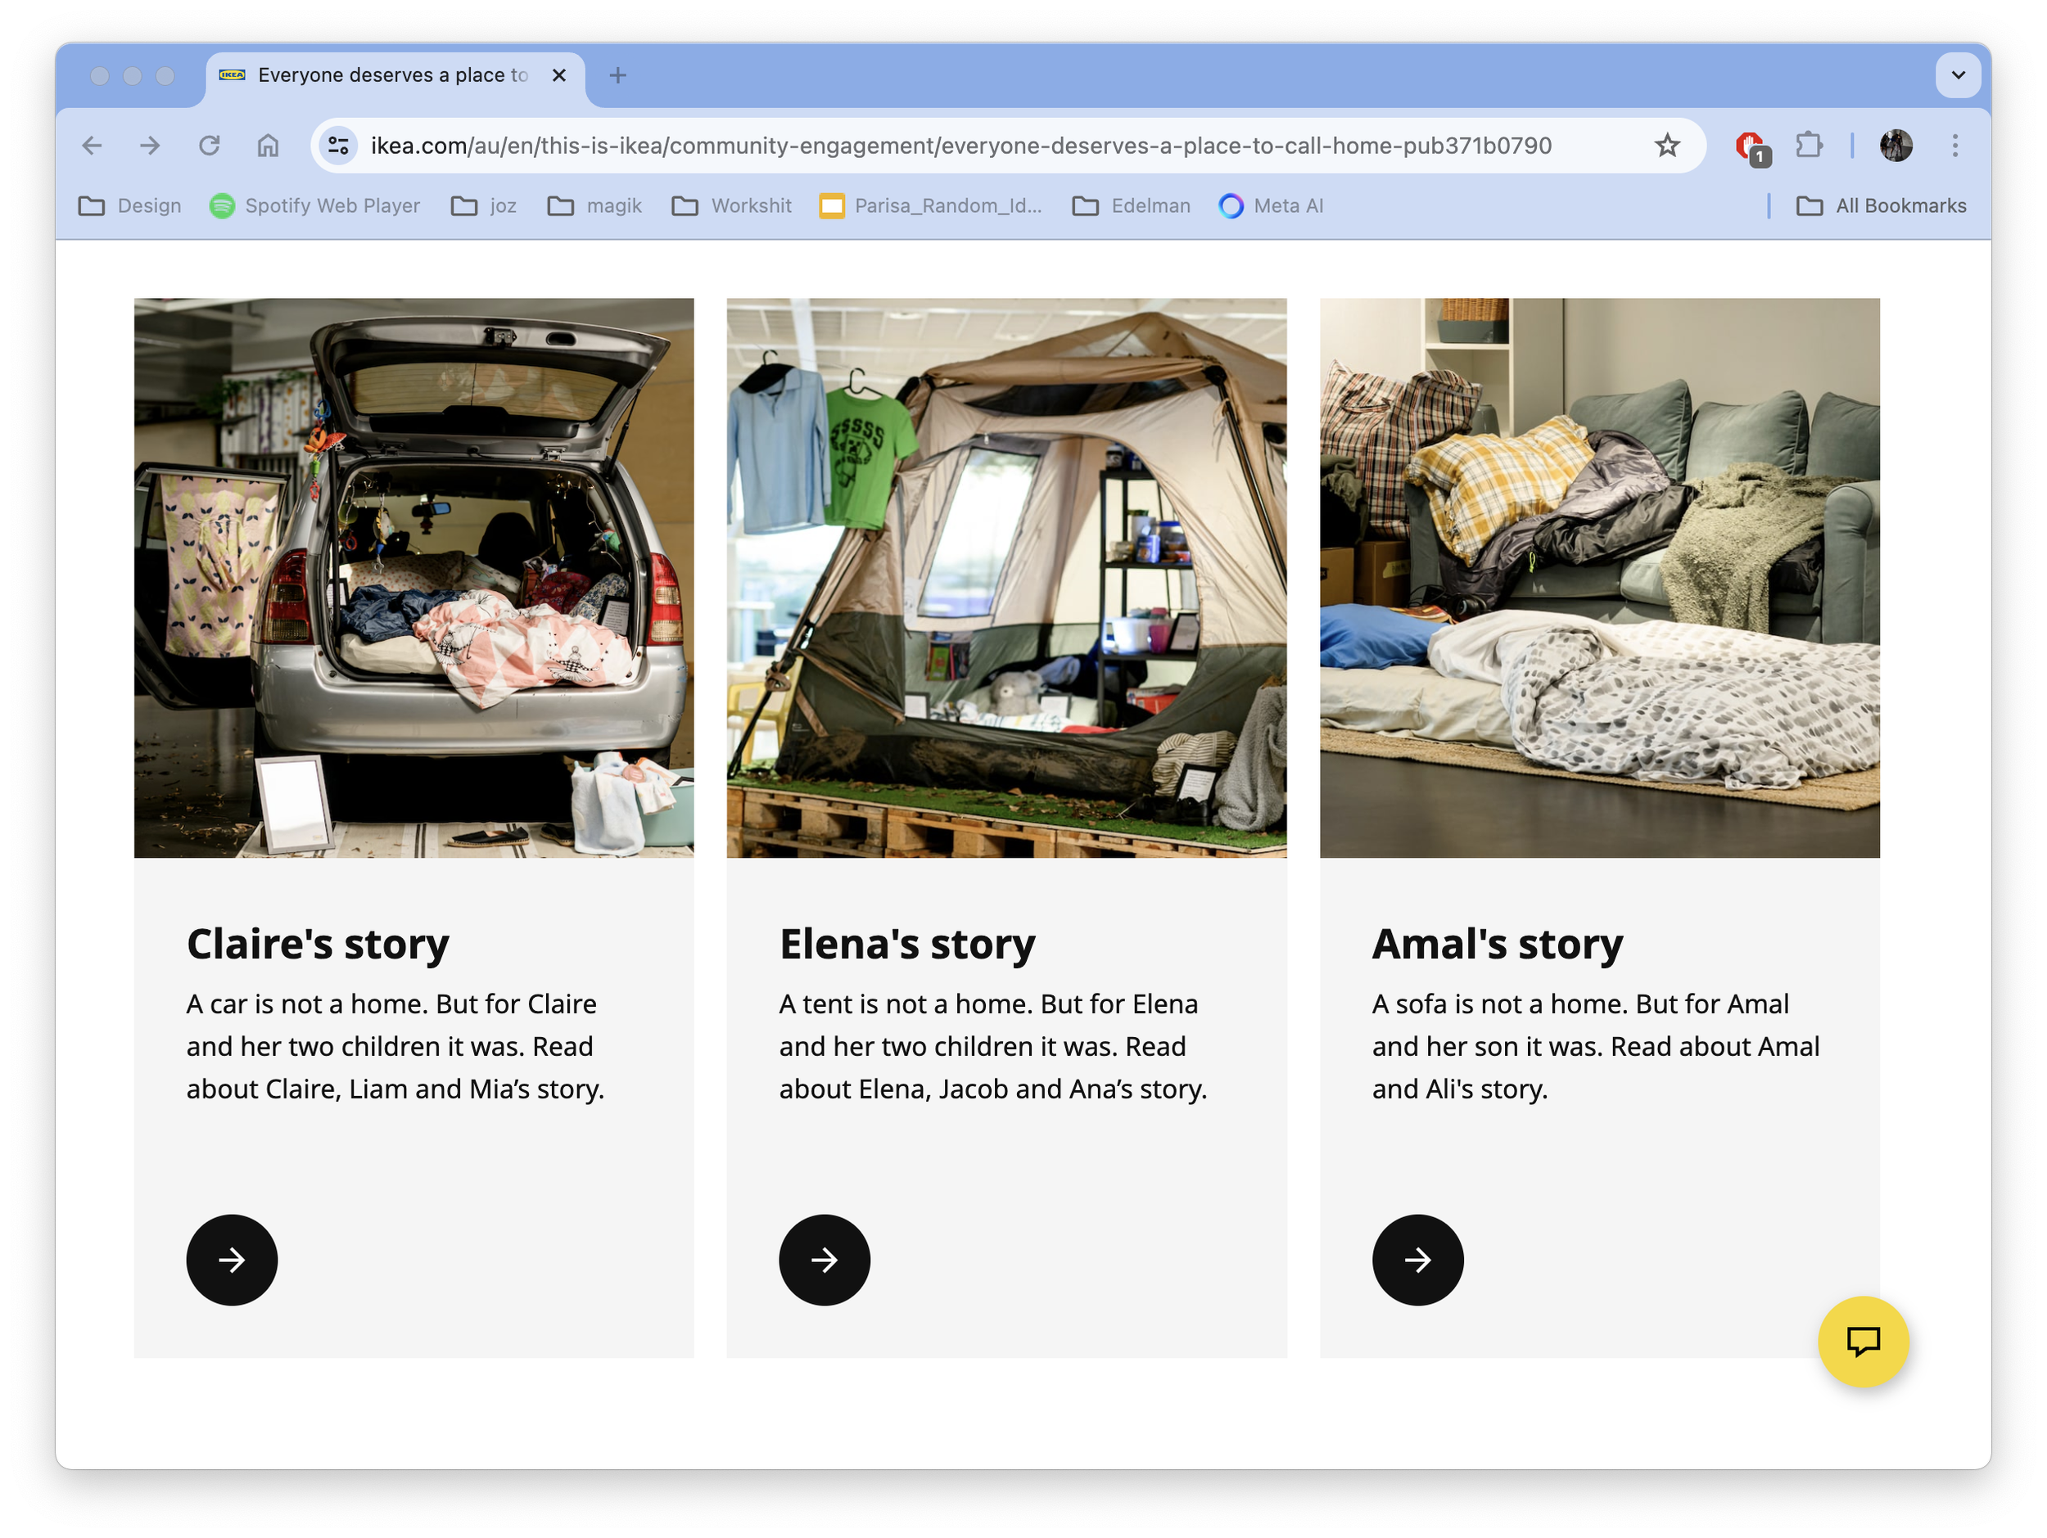The image size is (2047, 1538).
Task: Open the Chrome profile avatar
Action: coord(1896,145)
